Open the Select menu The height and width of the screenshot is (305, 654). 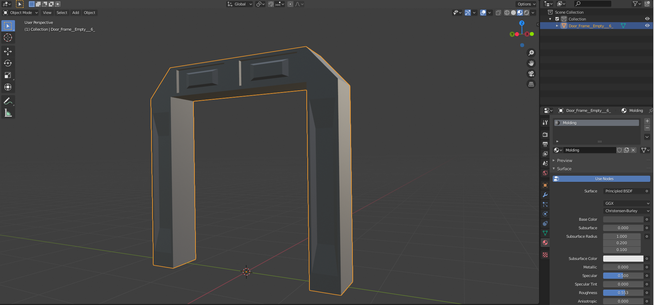pos(62,13)
